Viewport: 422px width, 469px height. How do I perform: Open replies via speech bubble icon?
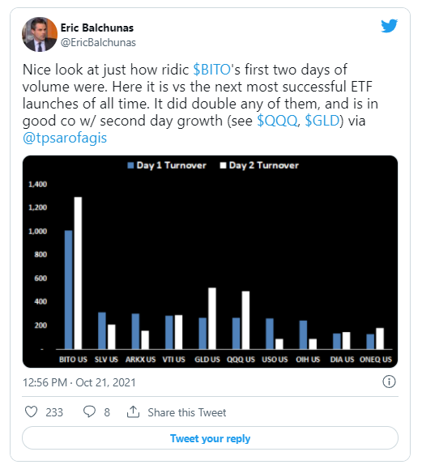point(89,411)
